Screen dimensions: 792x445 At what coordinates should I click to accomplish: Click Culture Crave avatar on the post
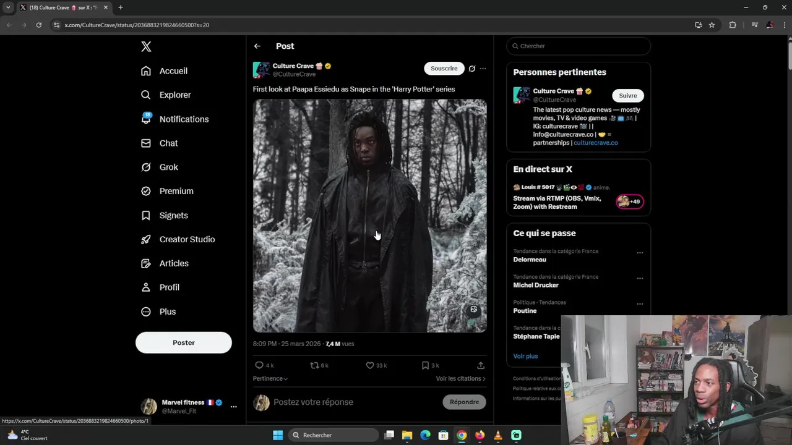261,70
